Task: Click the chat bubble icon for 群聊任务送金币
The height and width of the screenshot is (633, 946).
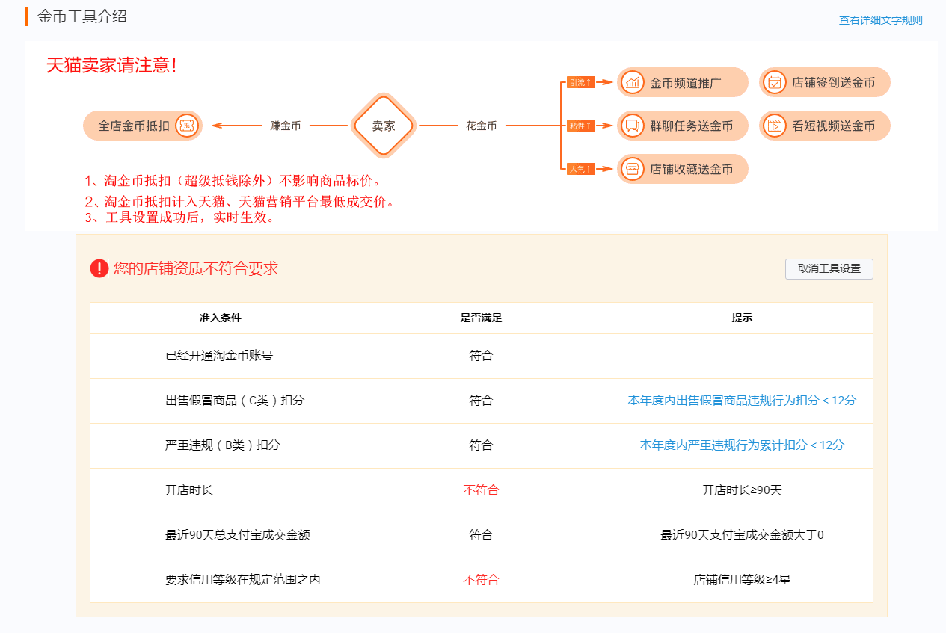Action: [x=633, y=126]
